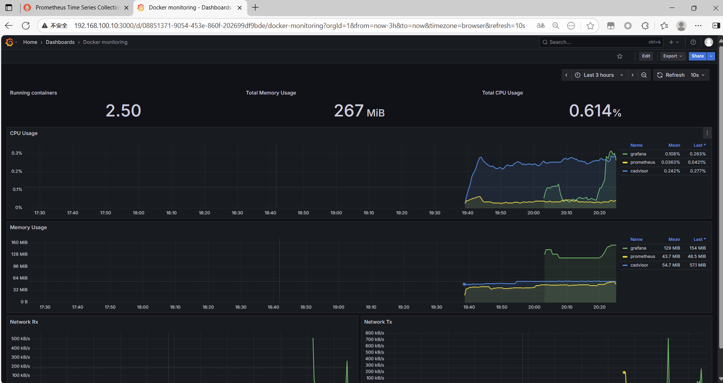723x383 pixels.
Task: Focus the Grafana Search box
Action: coord(601,42)
